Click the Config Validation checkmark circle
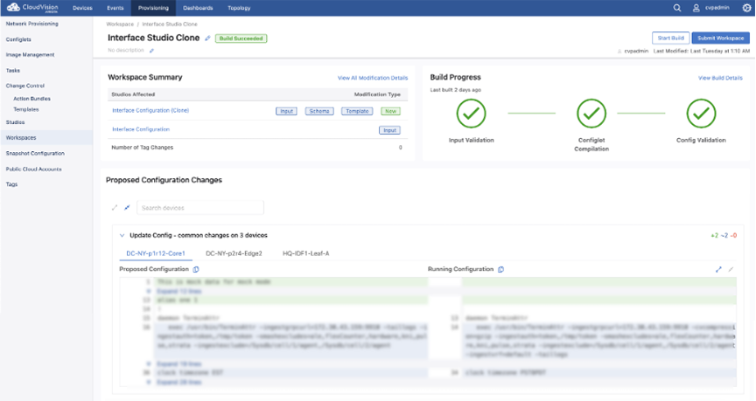The height and width of the screenshot is (401, 756). point(701,114)
